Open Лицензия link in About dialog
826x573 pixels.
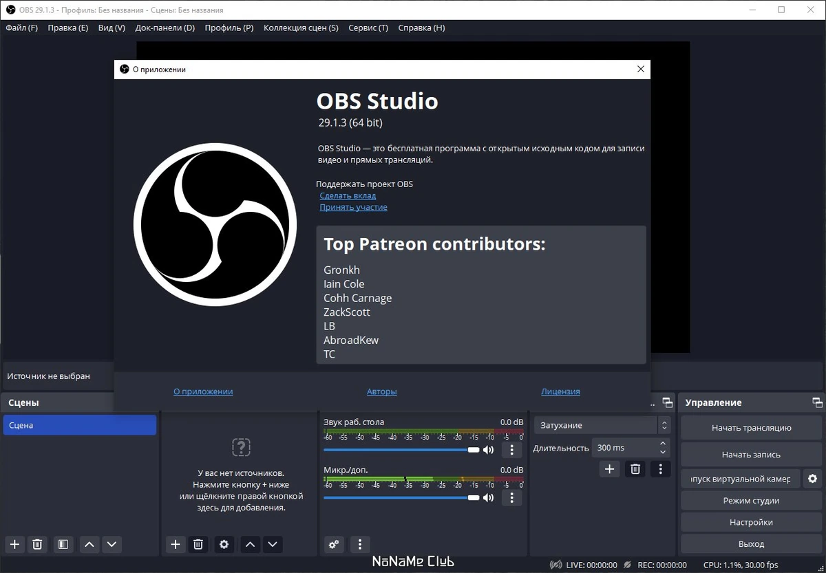[x=560, y=391]
